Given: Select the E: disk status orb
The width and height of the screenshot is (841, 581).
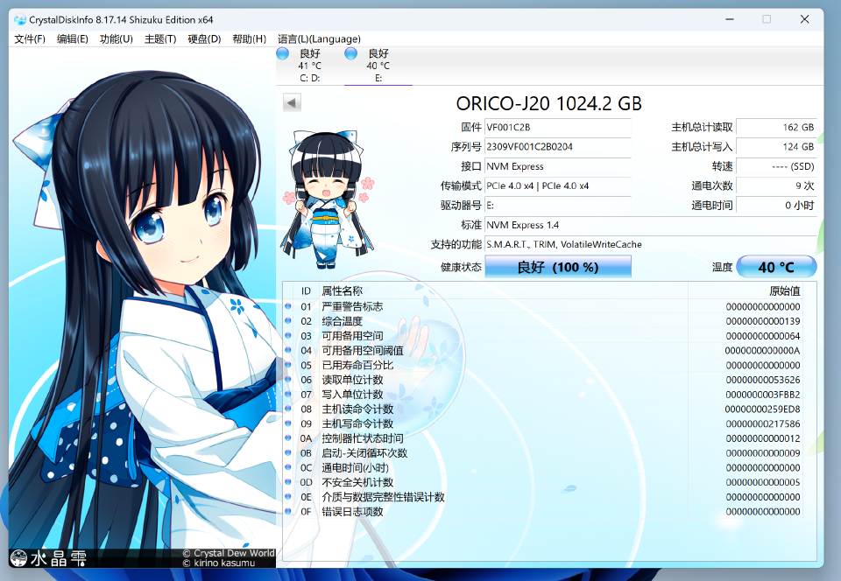Looking at the screenshot, I should click(x=350, y=53).
